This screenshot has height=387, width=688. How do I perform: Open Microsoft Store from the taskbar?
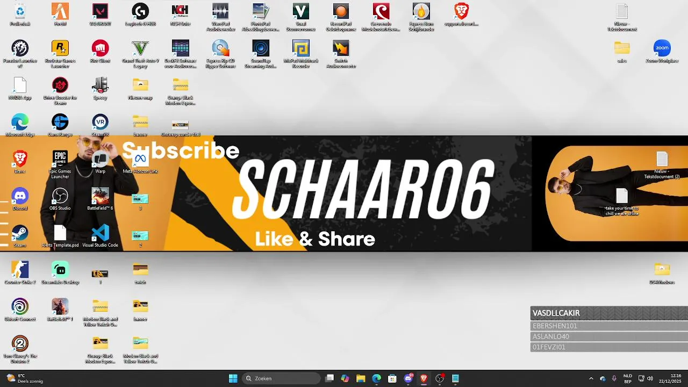pyautogui.click(x=392, y=378)
